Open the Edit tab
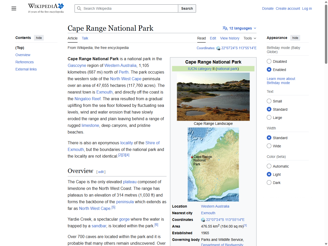Screen dimensions: 328x246 [213, 38]
